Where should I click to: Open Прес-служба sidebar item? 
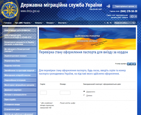click(20, 99)
